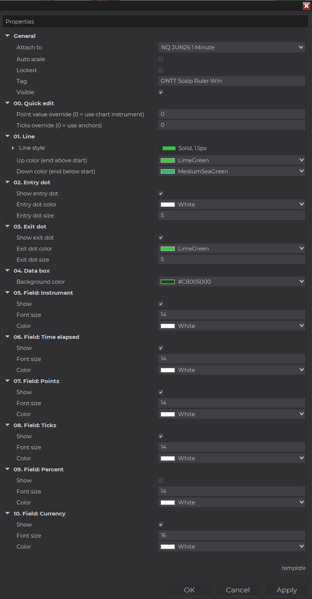Click the Apply button

(287, 590)
